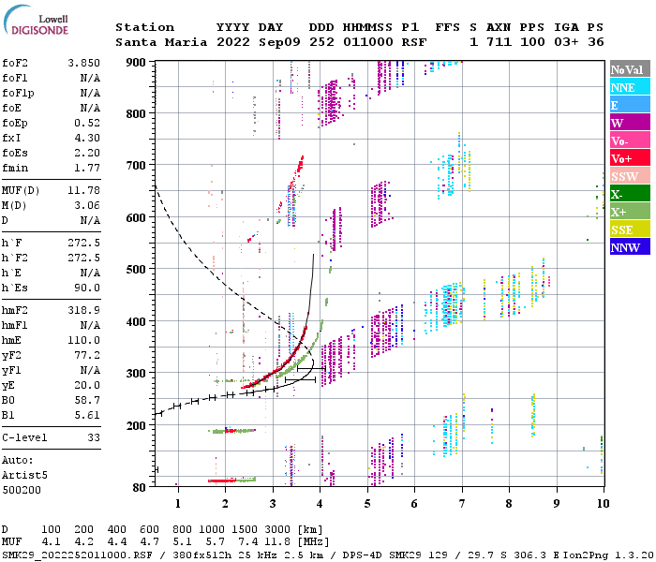Click the DDD value 252
The width and height of the screenshot is (656, 562).
[321, 42]
